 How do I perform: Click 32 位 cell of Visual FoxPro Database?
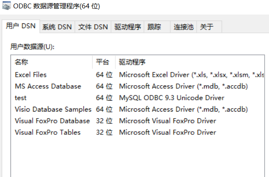104,121
